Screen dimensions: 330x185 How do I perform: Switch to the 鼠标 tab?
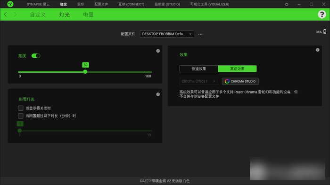point(81,4)
